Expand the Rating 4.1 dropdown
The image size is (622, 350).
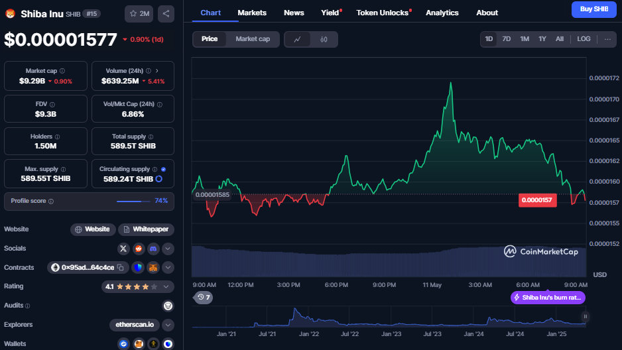pyautogui.click(x=166, y=286)
